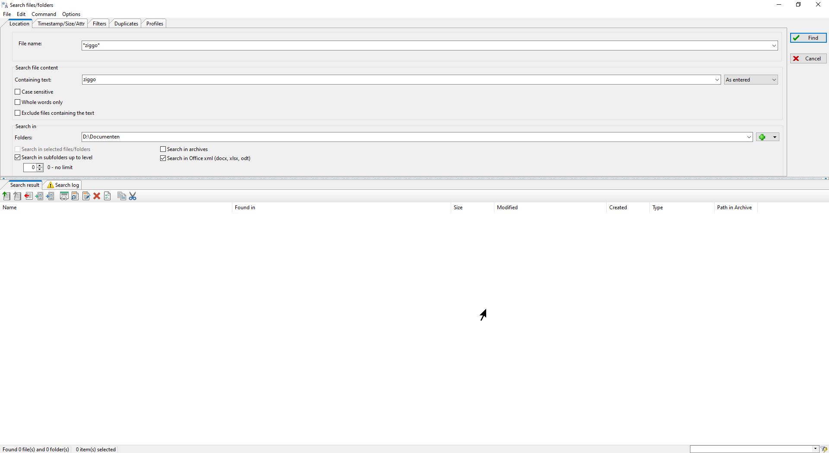Click the document magnifier toolbar icon
The width and height of the screenshot is (829, 453).
[75, 196]
